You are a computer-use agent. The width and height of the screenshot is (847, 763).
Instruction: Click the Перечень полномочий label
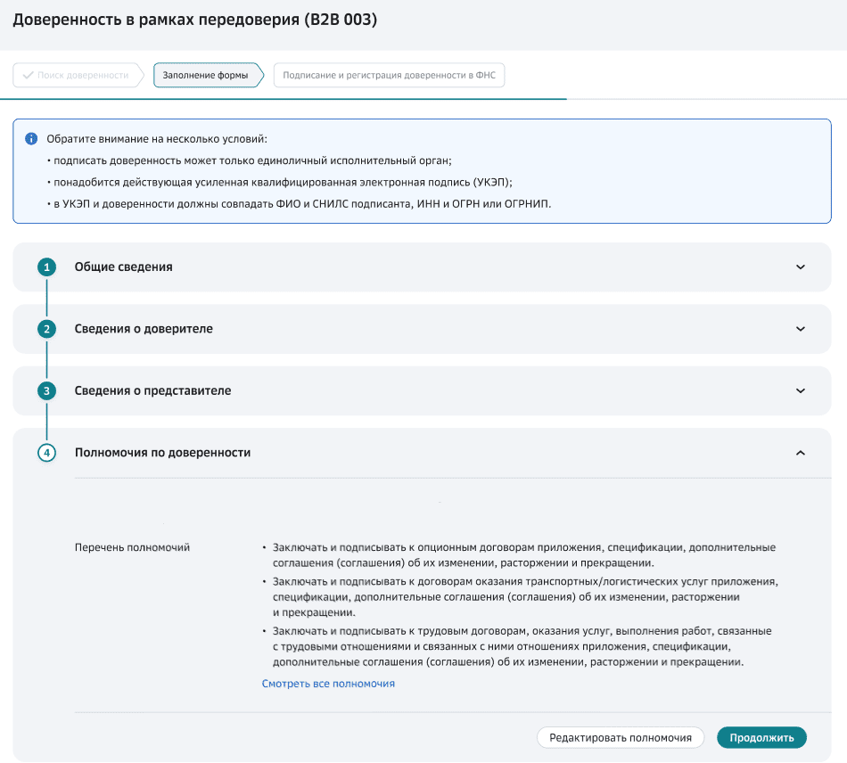[132, 547]
